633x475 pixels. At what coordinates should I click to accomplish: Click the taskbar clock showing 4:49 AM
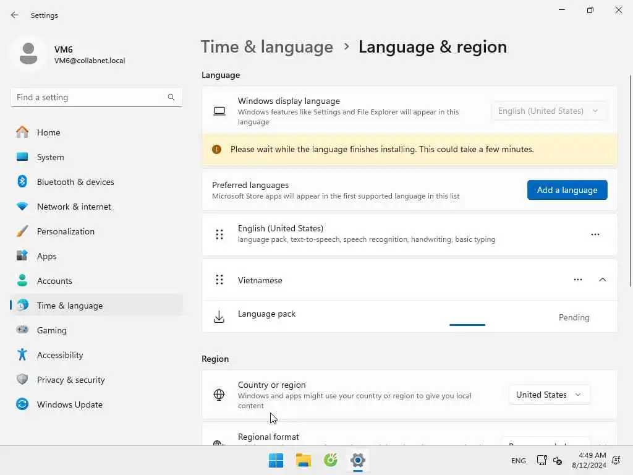pyautogui.click(x=589, y=460)
